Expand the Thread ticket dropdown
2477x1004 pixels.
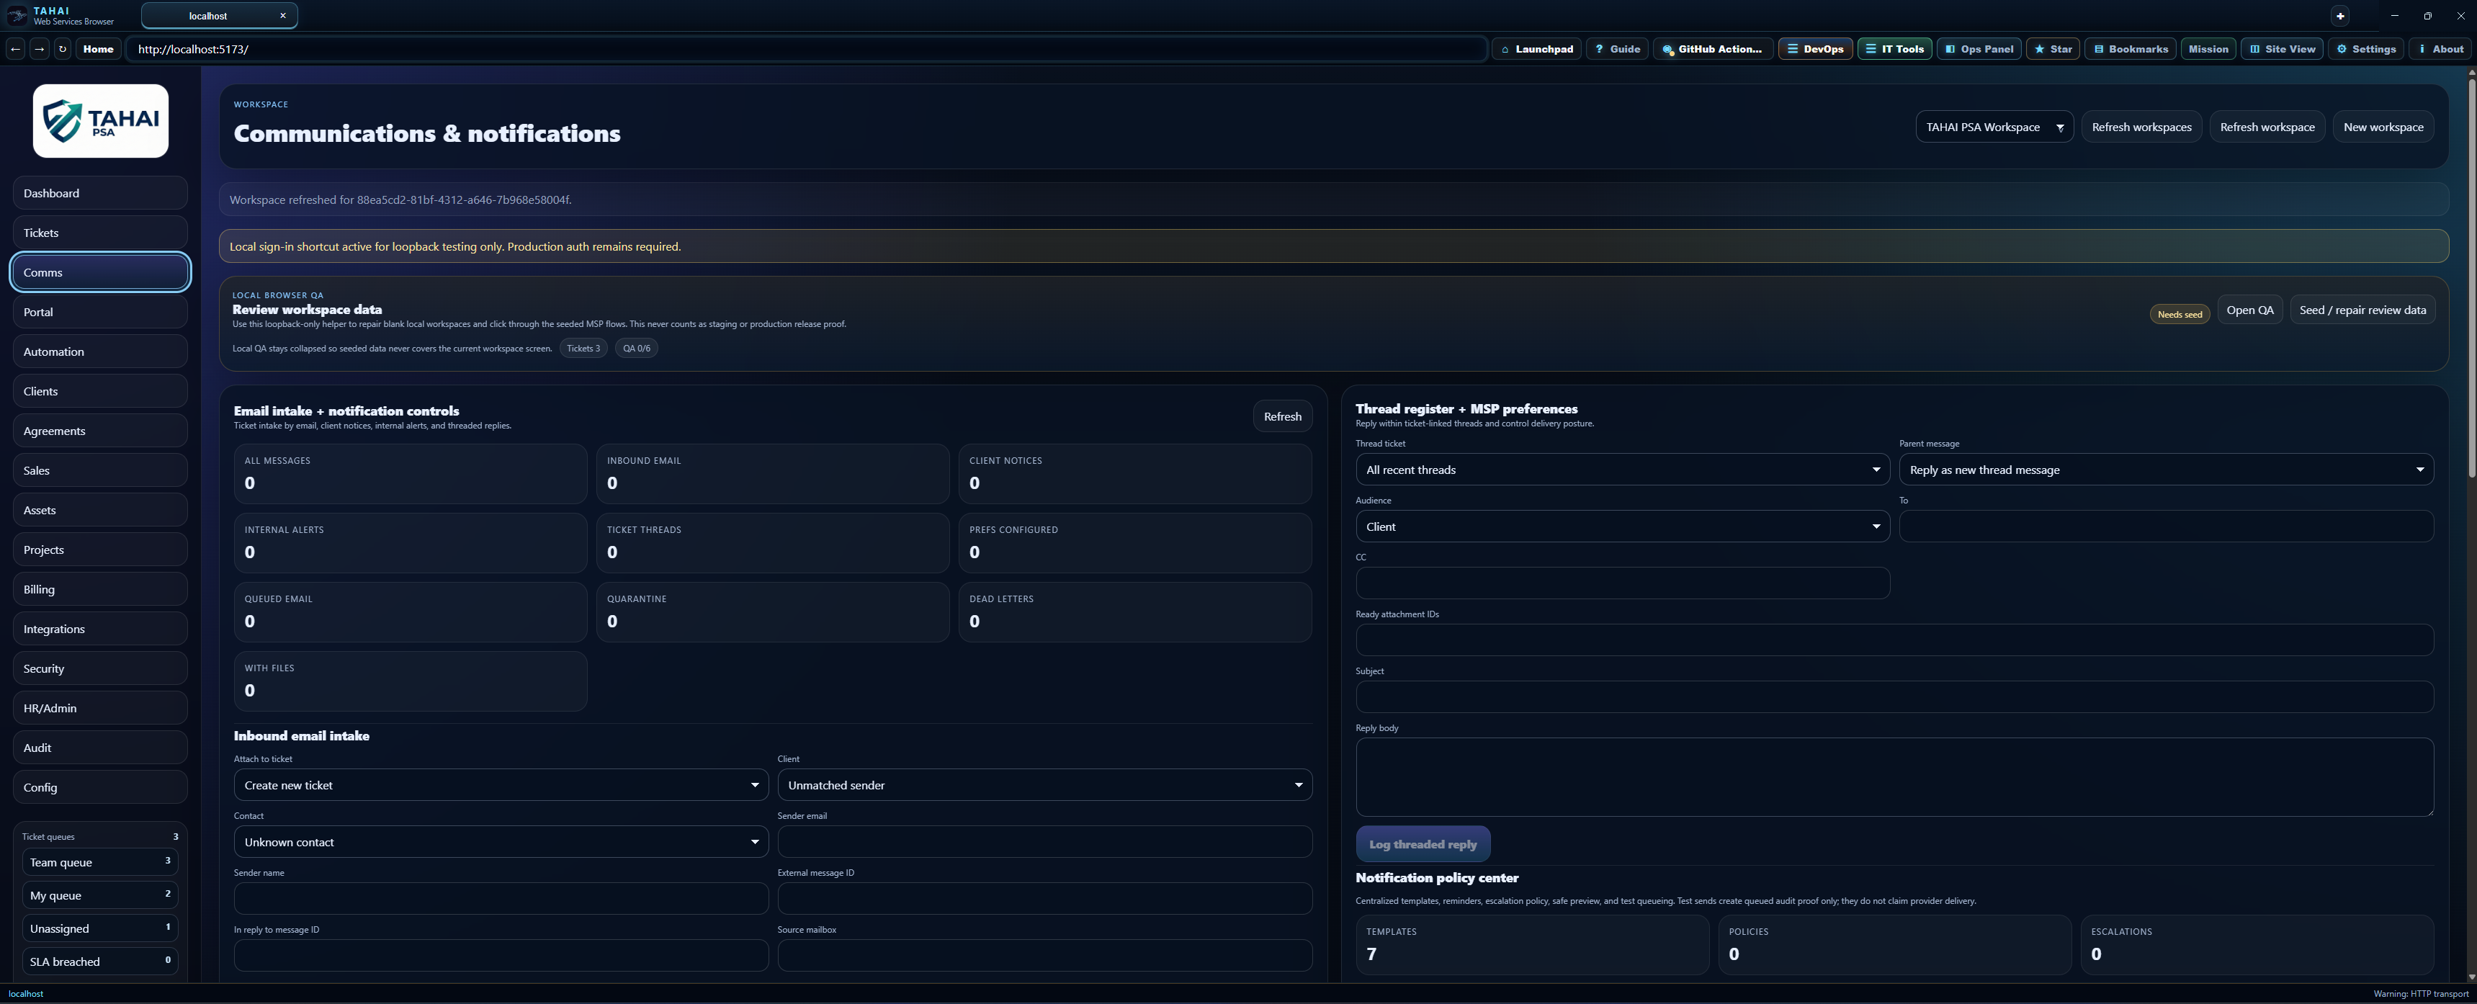point(1622,470)
